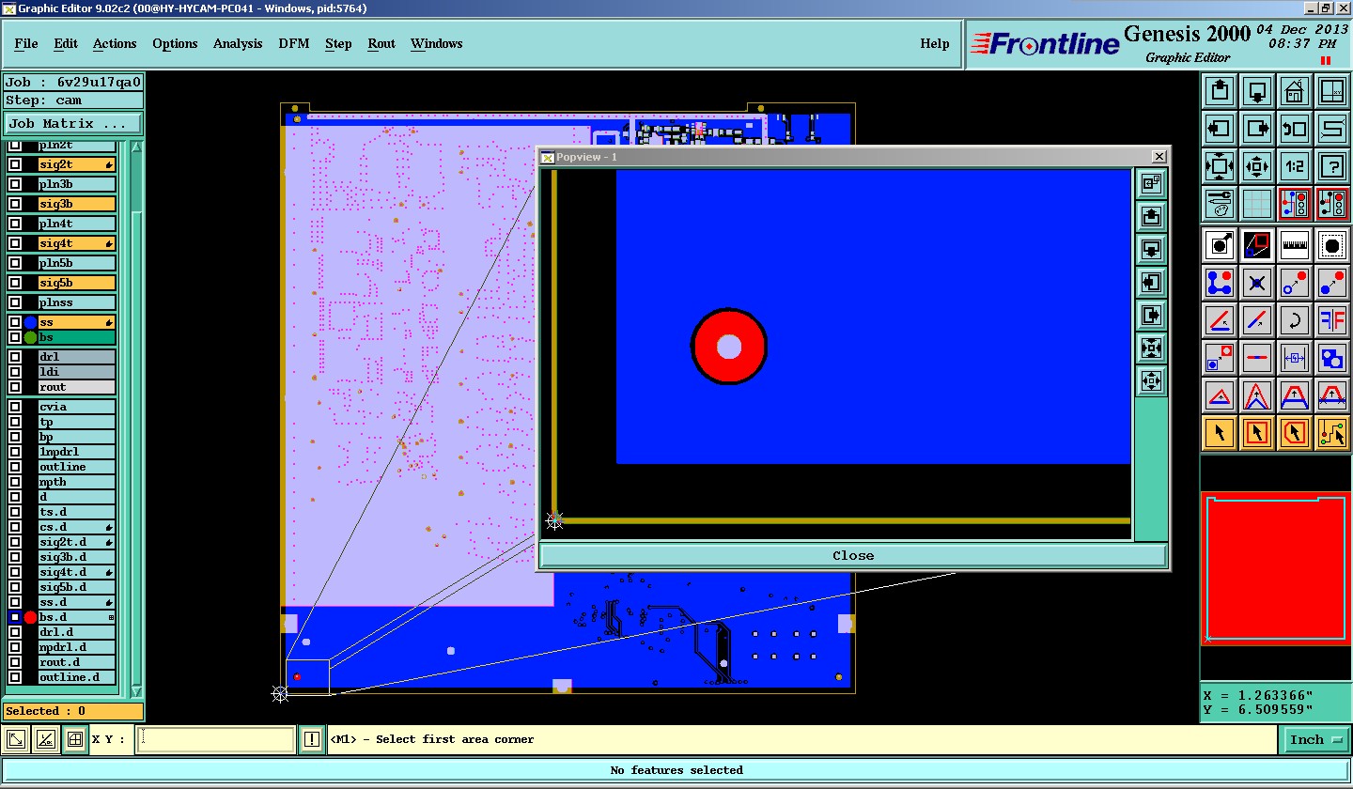1353x789 pixels.
Task: Click the X Y coordinate input field
Action: [215, 739]
